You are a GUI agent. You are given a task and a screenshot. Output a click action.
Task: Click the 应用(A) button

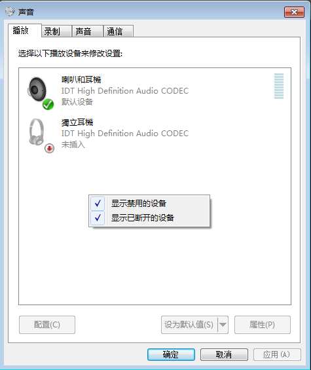(277, 354)
